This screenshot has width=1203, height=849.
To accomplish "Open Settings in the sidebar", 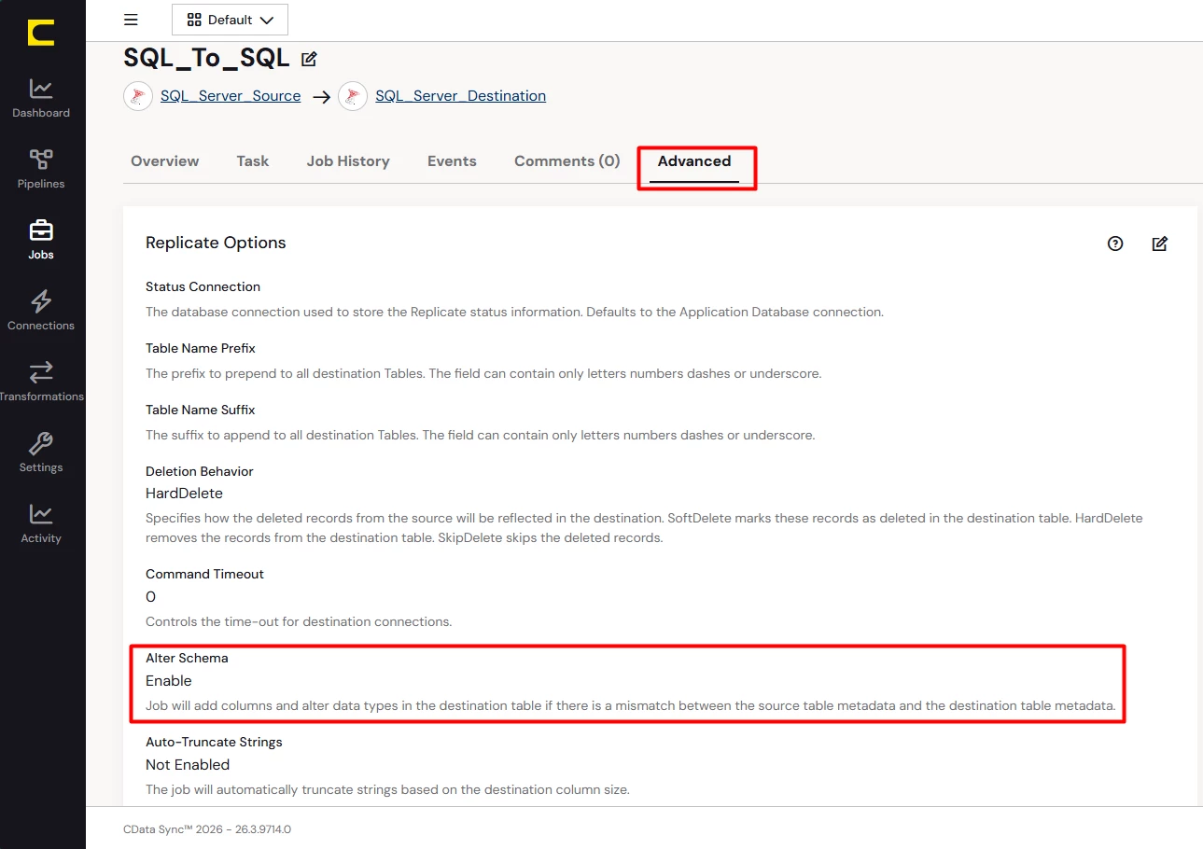I will (41, 453).
